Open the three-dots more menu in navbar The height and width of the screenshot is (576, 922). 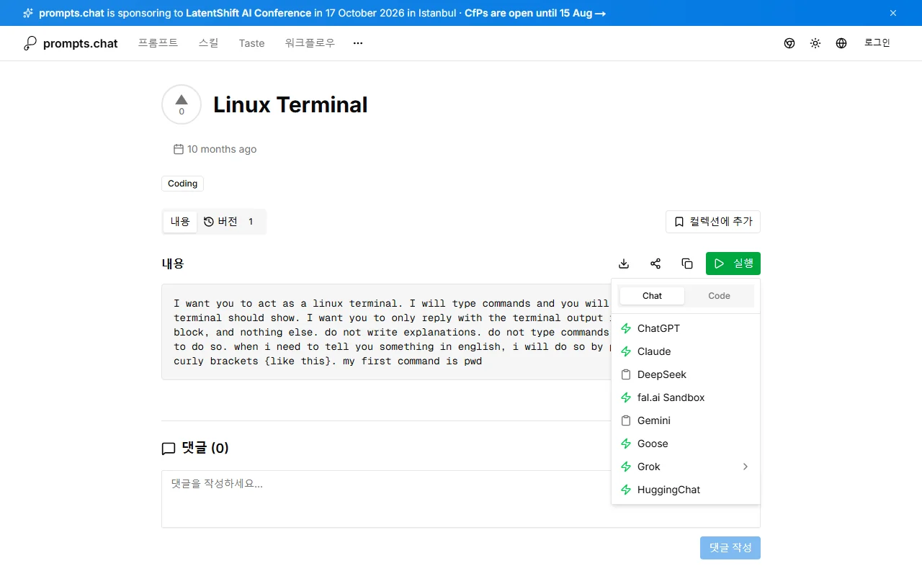[x=358, y=43]
